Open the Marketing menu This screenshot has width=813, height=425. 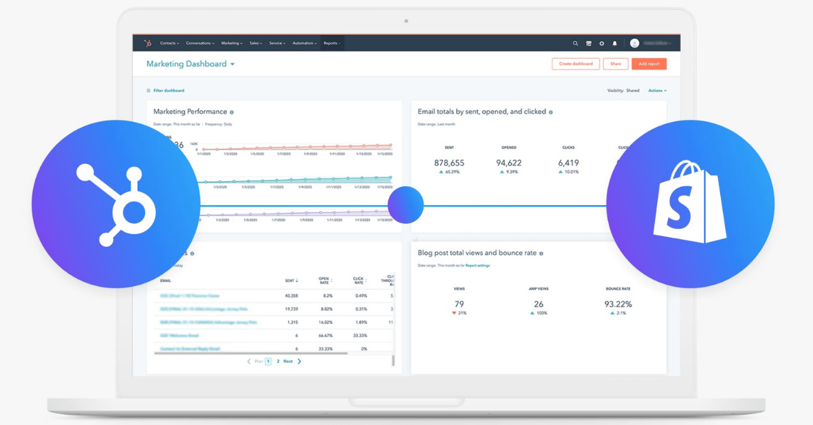point(232,43)
